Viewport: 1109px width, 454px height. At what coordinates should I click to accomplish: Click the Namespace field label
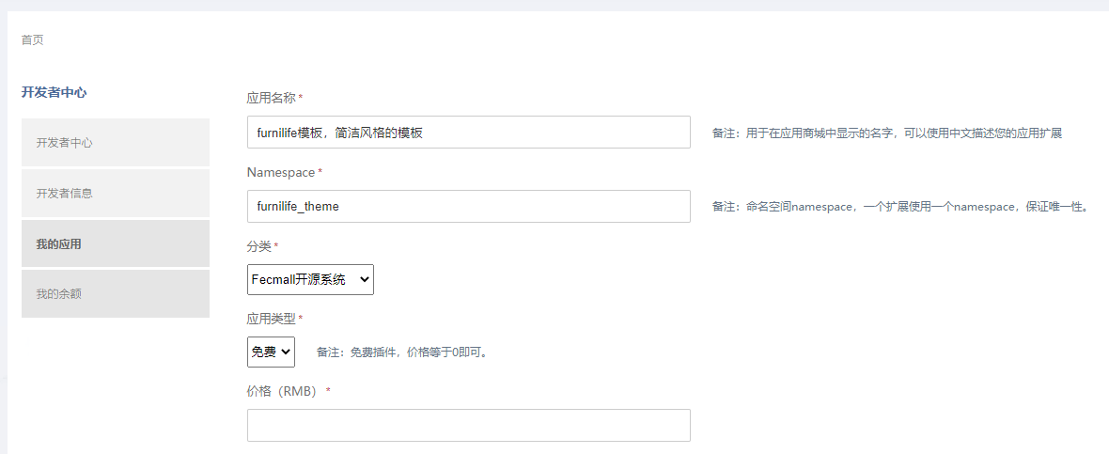coord(281,173)
